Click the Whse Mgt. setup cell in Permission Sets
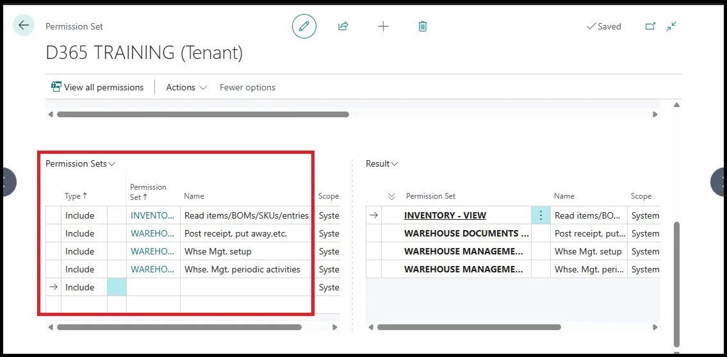The width and height of the screenshot is (727, 357). click(x=246, y=252)
